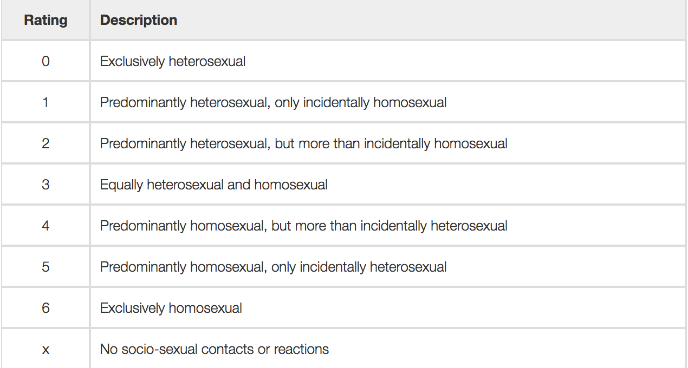This screenshot has height=368, width=688.
Task: Select the rating x cell
Action: click(46, 349)
